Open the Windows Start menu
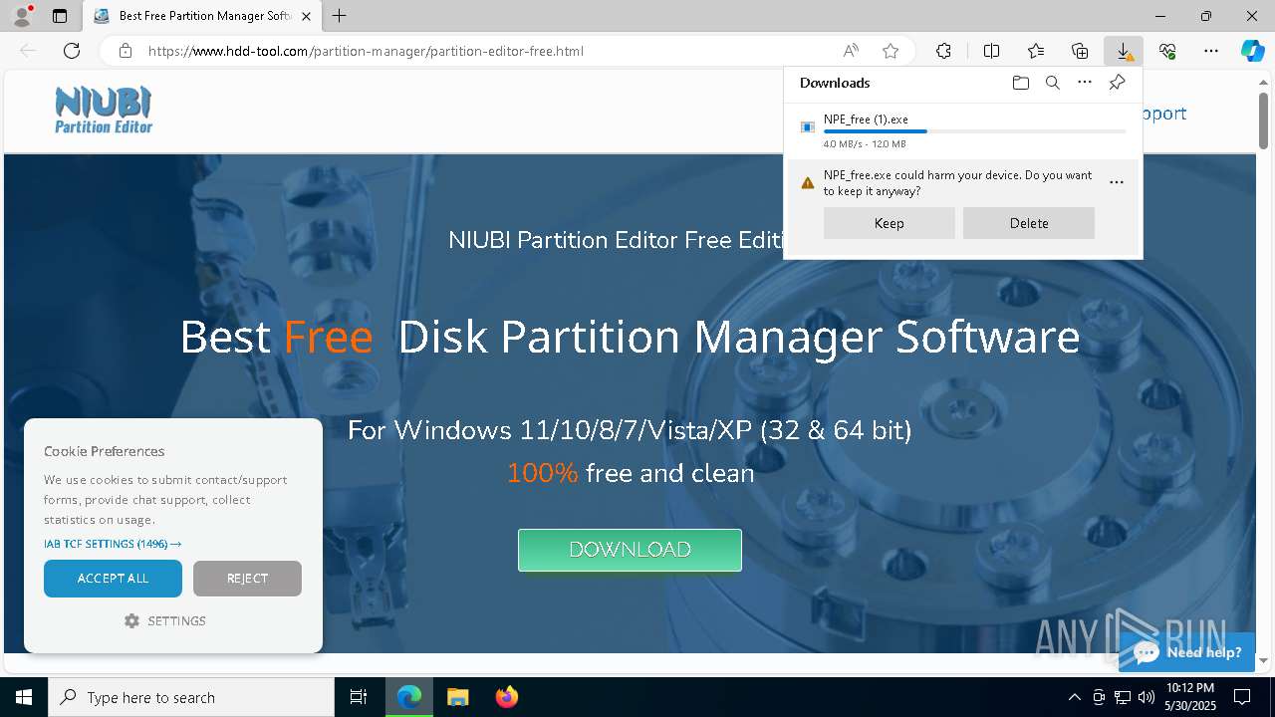The width and height of the screenshot is (1275, 717). [x=24, y=697]
